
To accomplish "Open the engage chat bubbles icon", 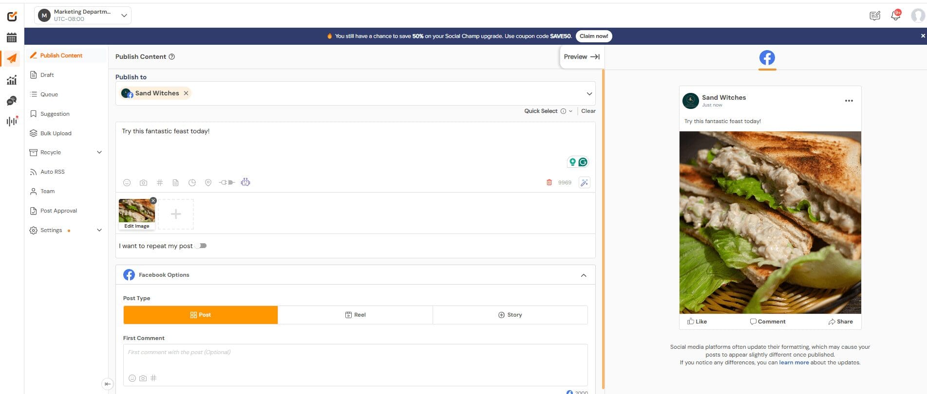I will (12, 101).
